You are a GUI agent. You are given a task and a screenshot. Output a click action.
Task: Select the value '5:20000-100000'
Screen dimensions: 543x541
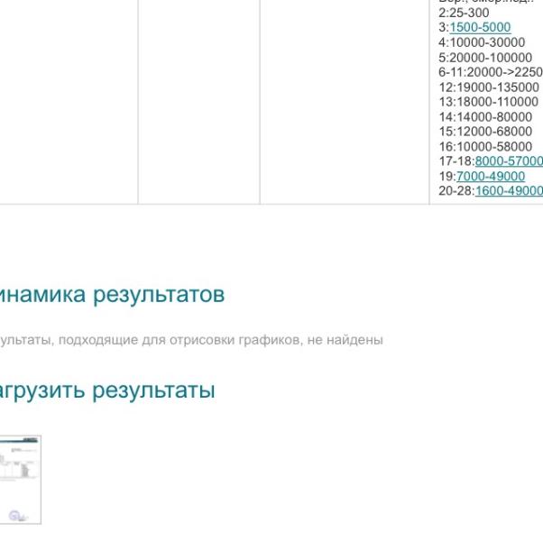485,58
